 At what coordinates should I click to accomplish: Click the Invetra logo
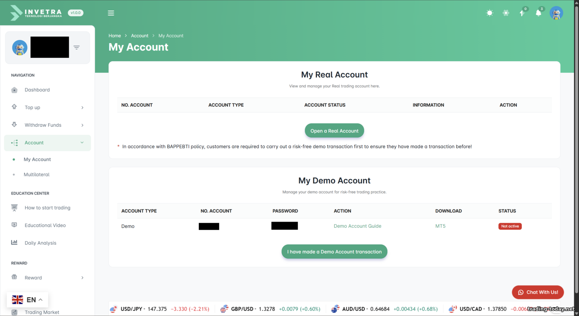(x=37, y=13)
